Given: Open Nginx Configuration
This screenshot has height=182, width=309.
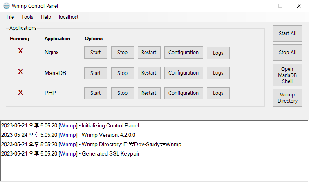Looking at the screenshot, I should (x=184, y=53).
